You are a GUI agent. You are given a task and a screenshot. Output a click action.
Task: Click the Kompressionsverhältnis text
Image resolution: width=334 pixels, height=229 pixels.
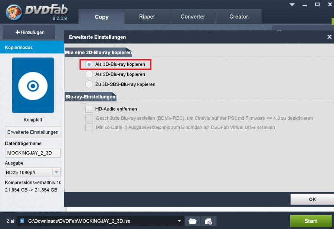(x=33, y=183)
